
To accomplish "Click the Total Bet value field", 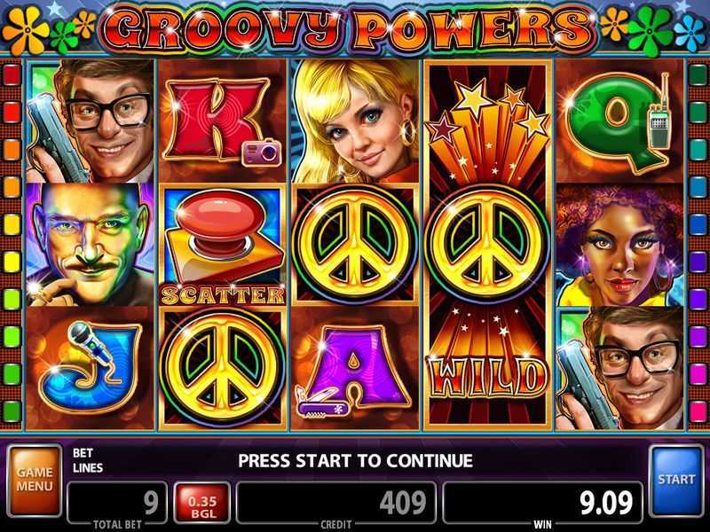I will 118,503.
